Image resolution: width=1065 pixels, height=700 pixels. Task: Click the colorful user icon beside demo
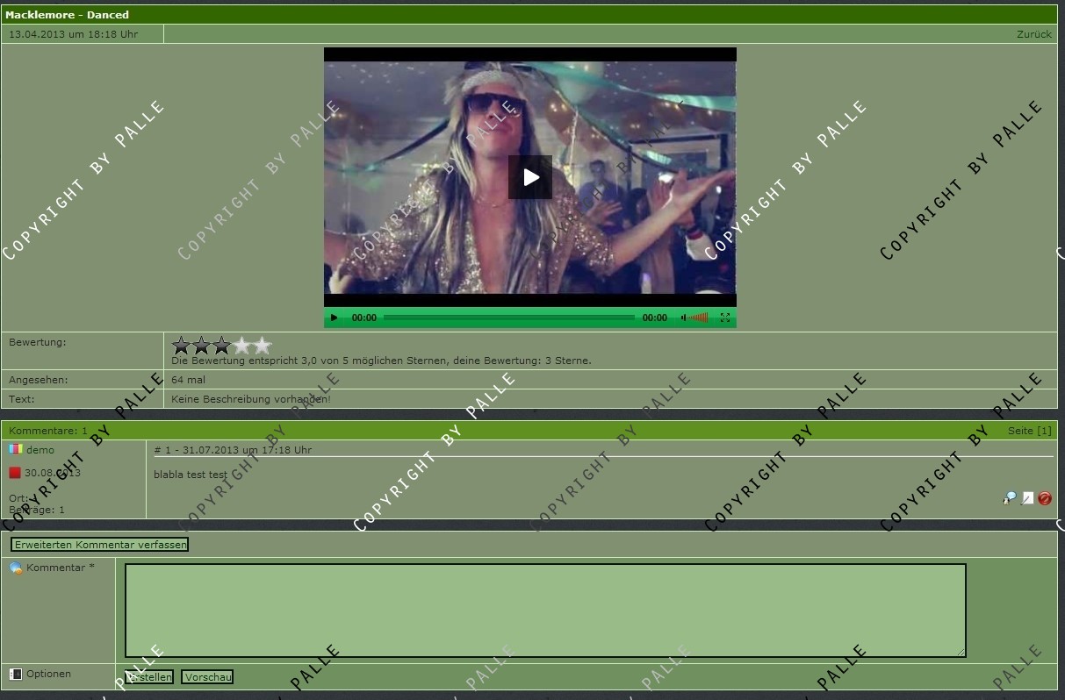click(x=15, y=449)
